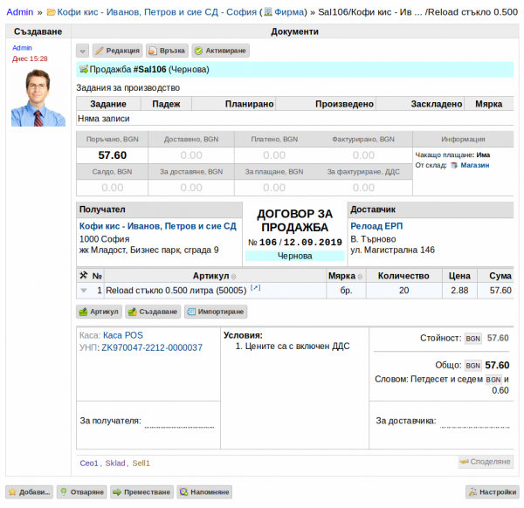This screenshot has height=508, width=524.
Task: Click the Общо total 57.60
Action: pyautogui.click(x=497, y=366)
